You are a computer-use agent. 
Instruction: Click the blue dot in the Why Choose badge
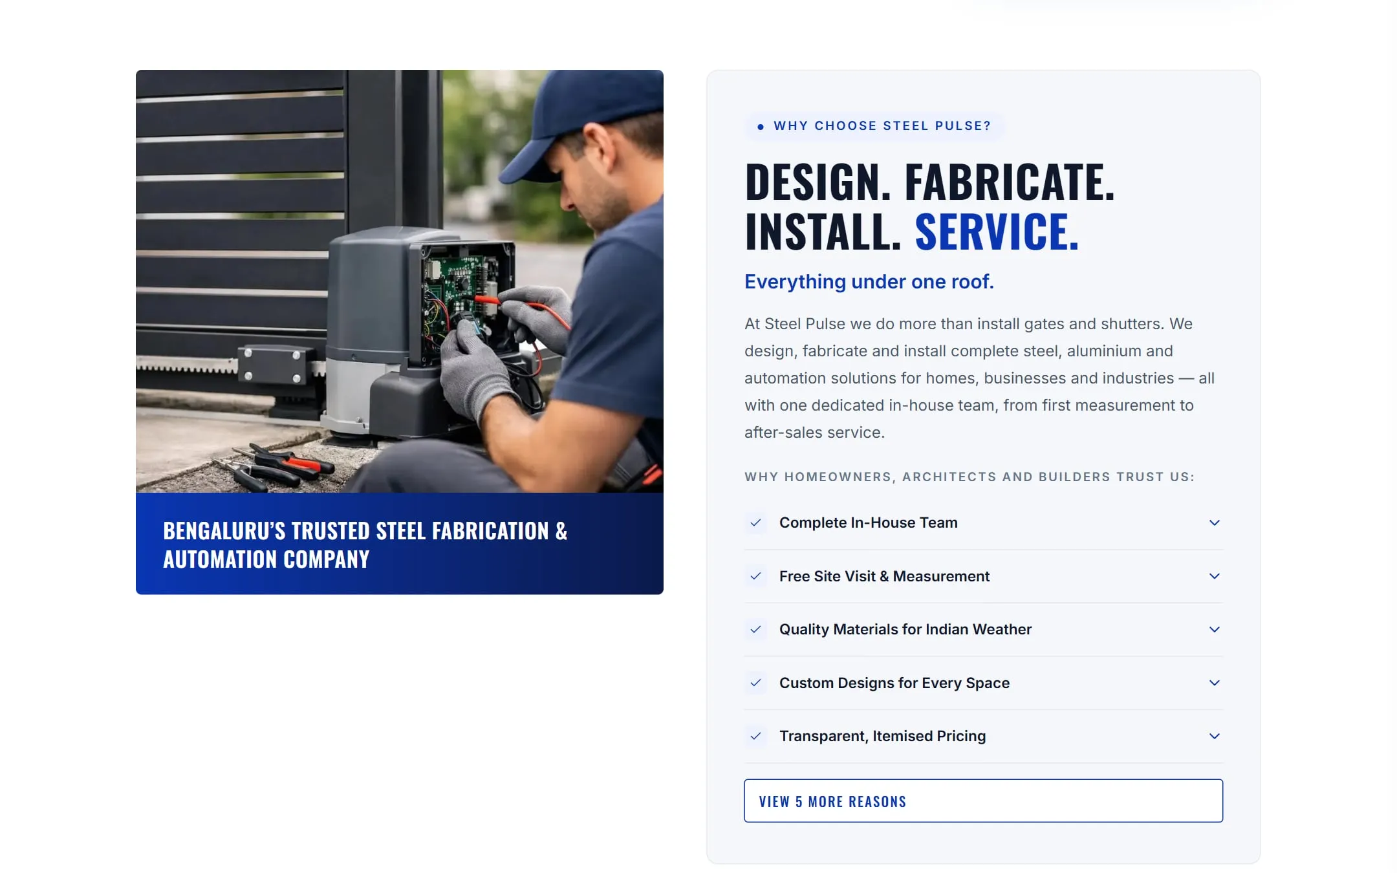761,127
